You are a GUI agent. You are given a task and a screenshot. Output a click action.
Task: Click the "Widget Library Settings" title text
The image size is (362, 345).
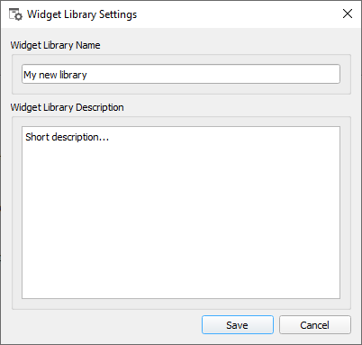[x=82, y=14]
